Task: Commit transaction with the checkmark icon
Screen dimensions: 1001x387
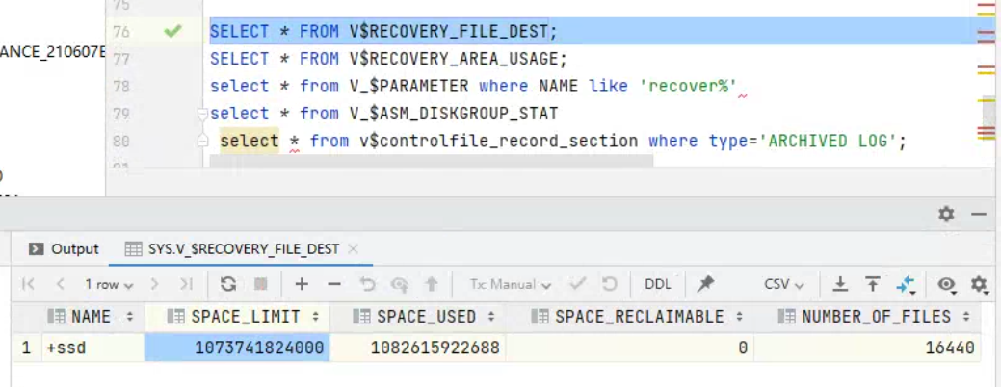Action: tap(578, 284)
